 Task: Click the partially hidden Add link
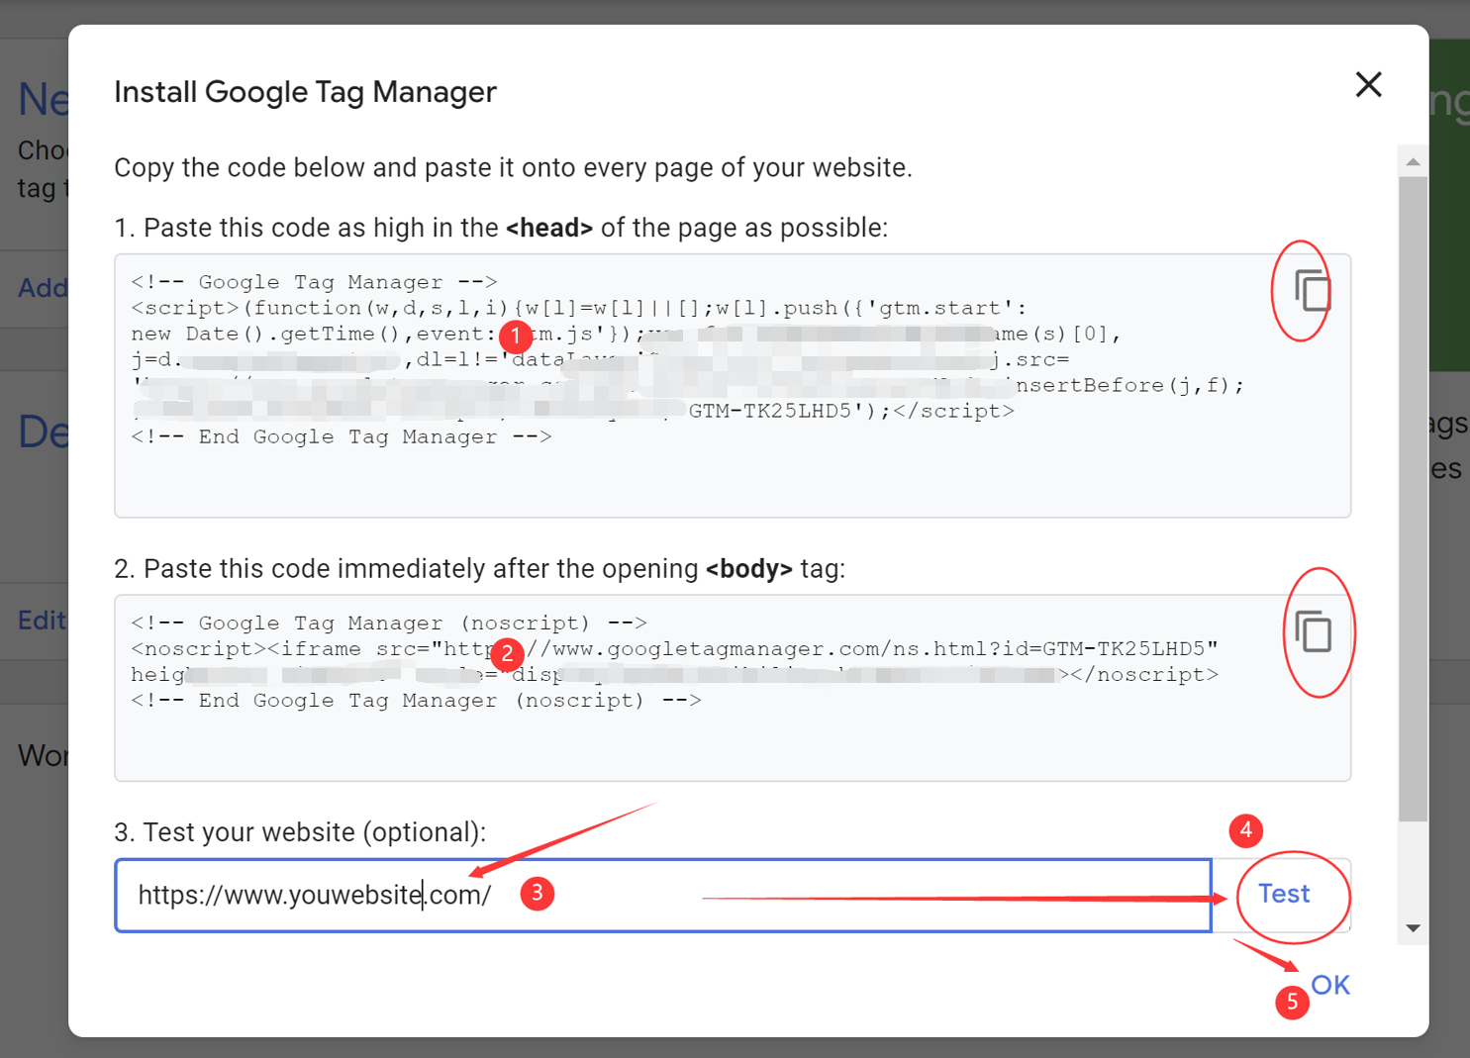(44, 288)
